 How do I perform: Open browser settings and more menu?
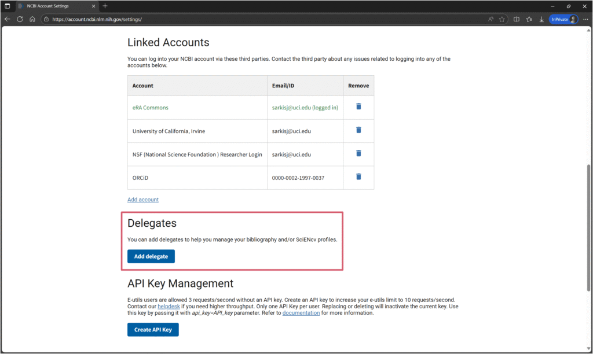point(585,19)
